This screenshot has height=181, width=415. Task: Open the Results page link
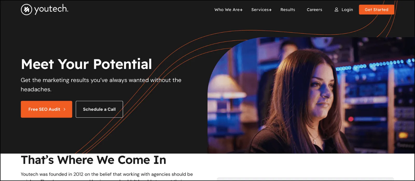[288, 10]
